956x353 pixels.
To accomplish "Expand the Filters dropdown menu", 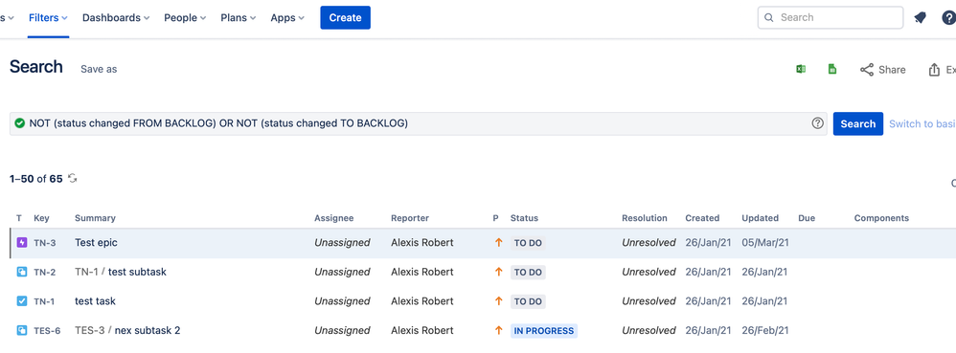I will pos(48,17).
